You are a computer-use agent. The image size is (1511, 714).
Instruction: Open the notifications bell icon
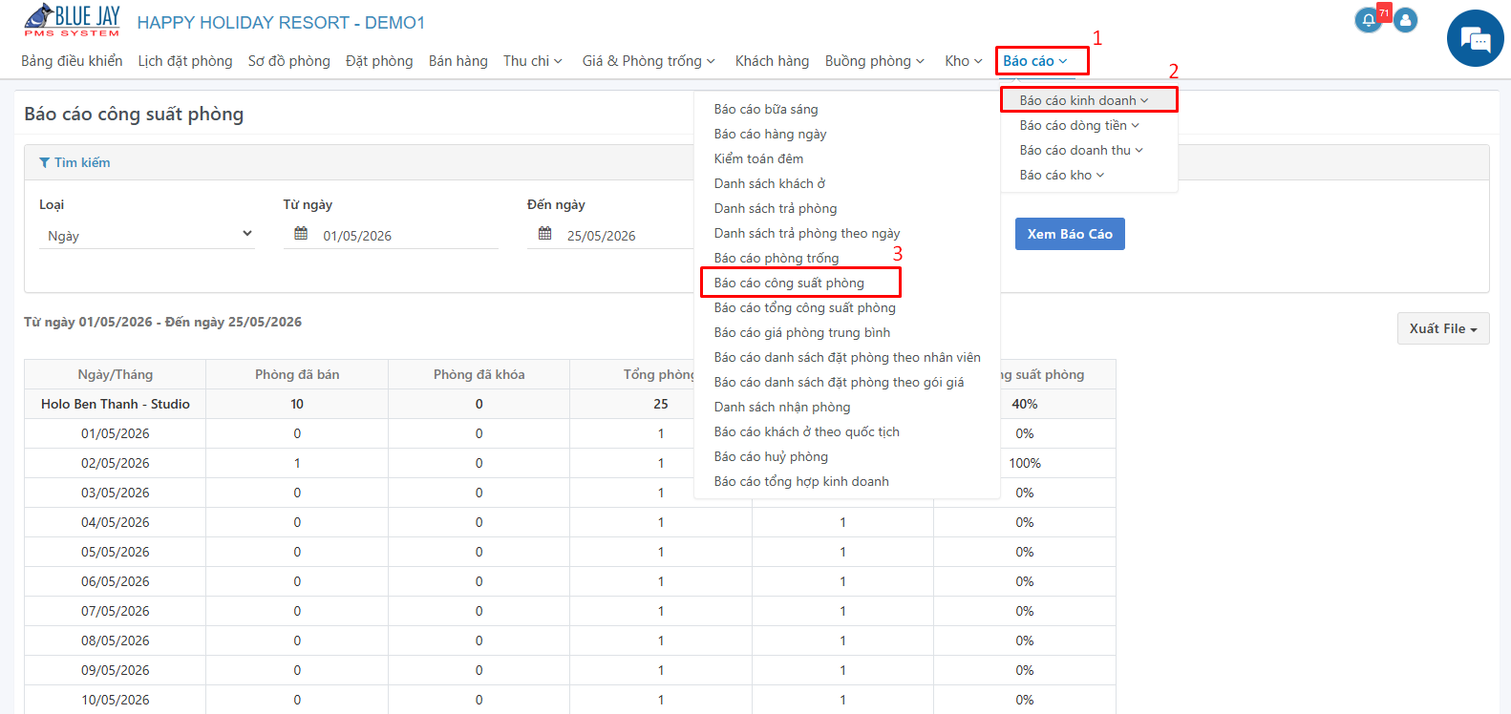[x=1368, y=20]
